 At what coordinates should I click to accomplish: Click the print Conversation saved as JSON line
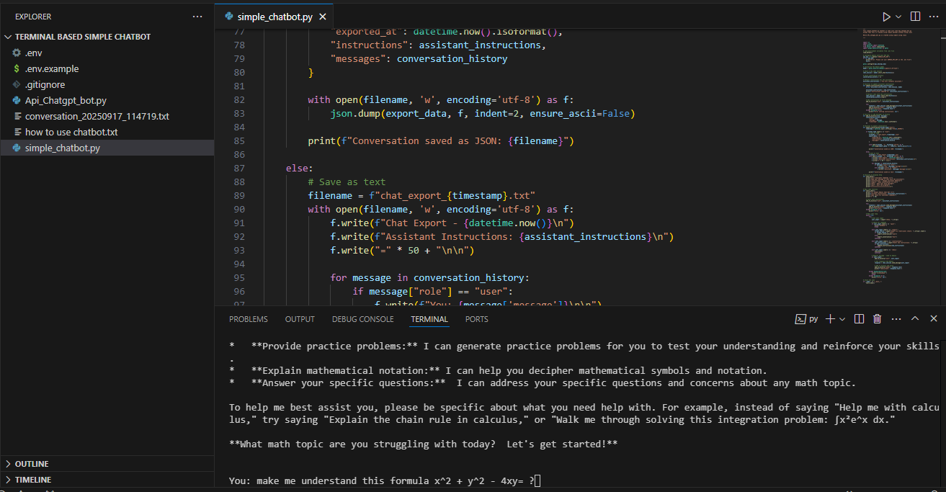click(441, 141)
